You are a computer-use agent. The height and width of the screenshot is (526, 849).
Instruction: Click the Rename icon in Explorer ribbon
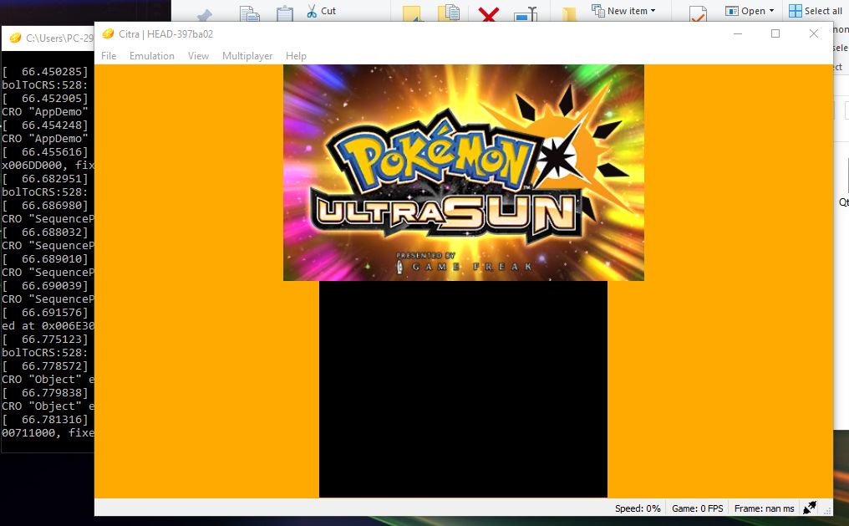pyautogui.click(x=526, y=14)
